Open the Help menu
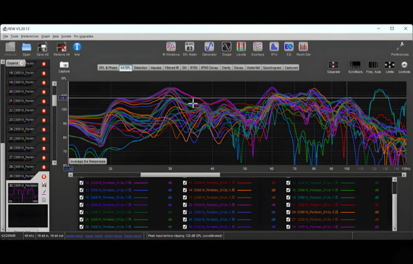 coord(56,36)
